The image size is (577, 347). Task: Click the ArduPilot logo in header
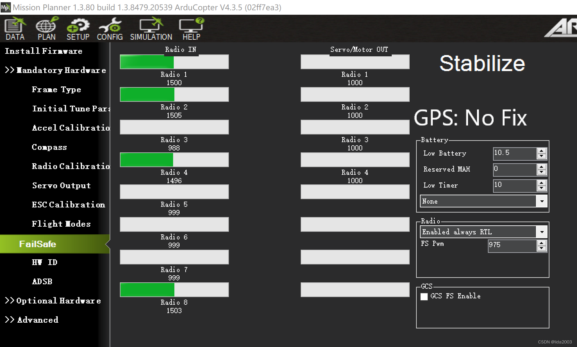tap(561, 28)
